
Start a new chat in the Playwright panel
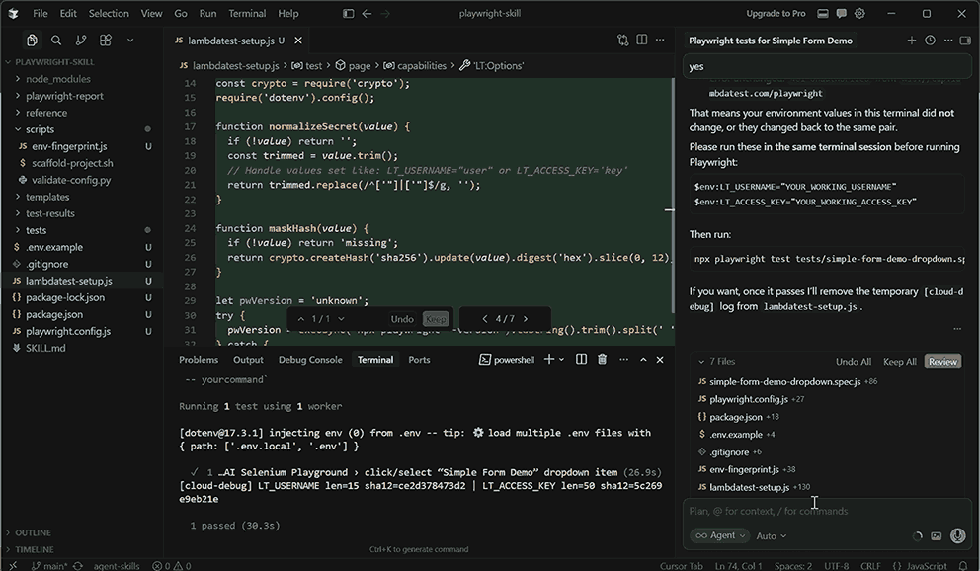912,41
